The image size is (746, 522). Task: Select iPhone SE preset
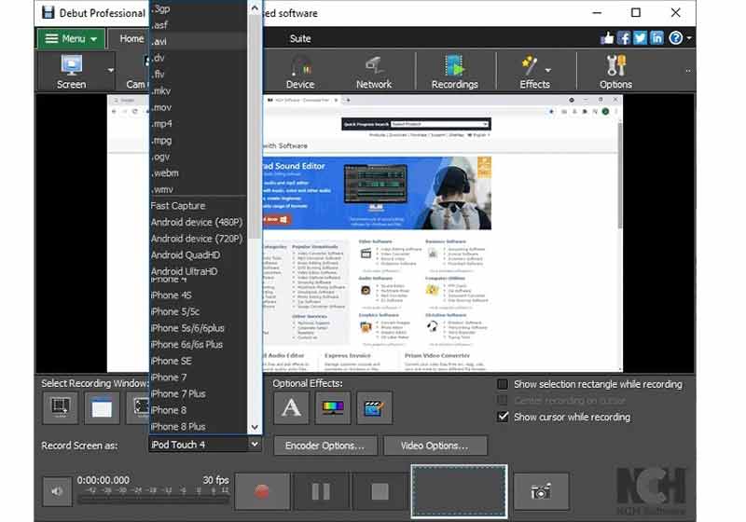coord(199,361)
